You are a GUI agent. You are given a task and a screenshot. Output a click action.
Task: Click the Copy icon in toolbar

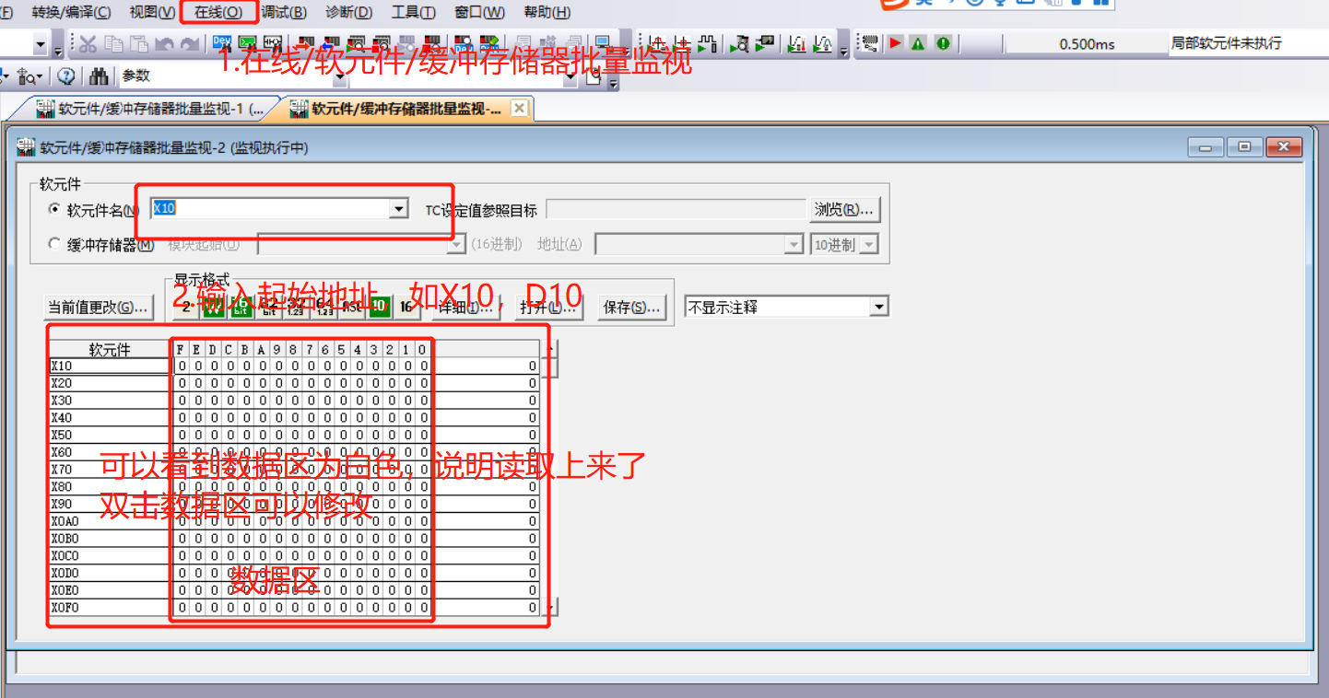(113, 43)
